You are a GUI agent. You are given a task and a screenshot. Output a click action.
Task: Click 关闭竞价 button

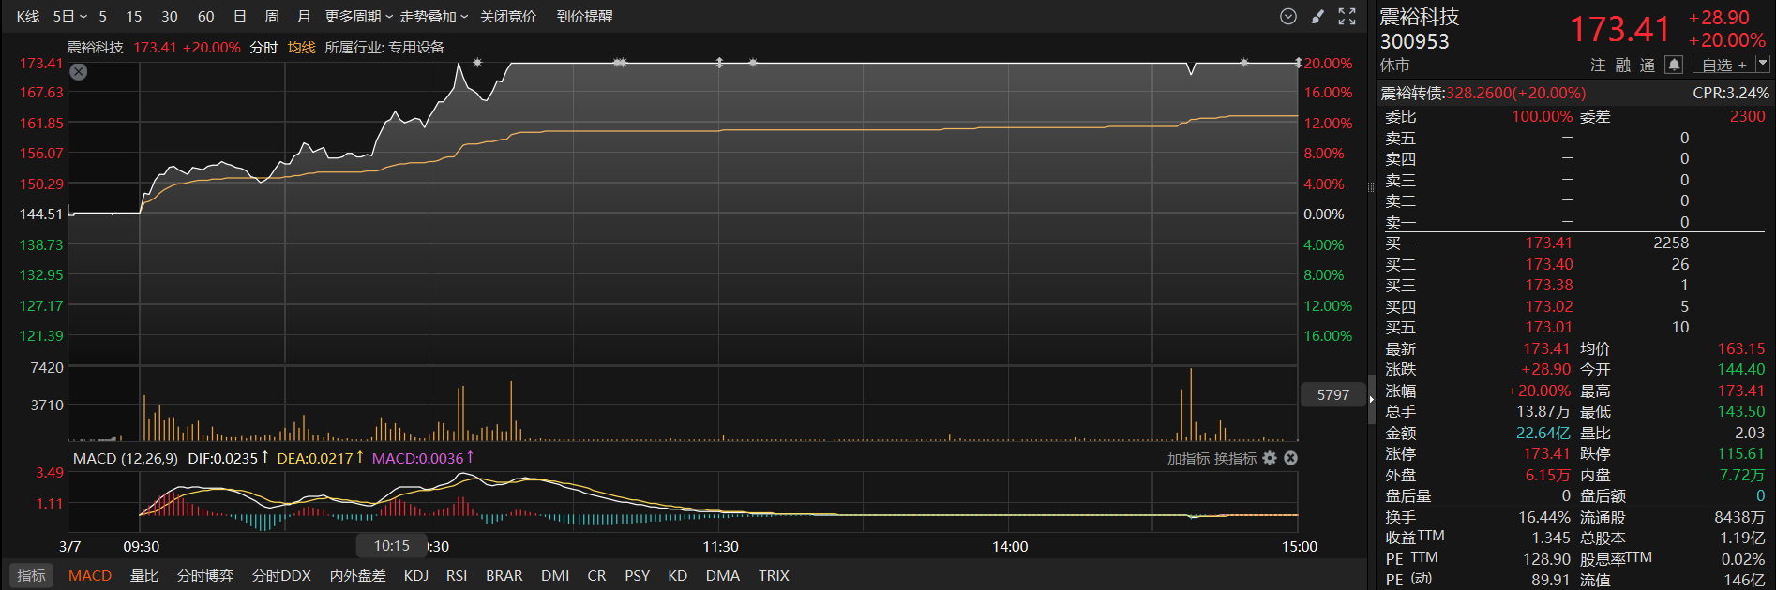508,17
